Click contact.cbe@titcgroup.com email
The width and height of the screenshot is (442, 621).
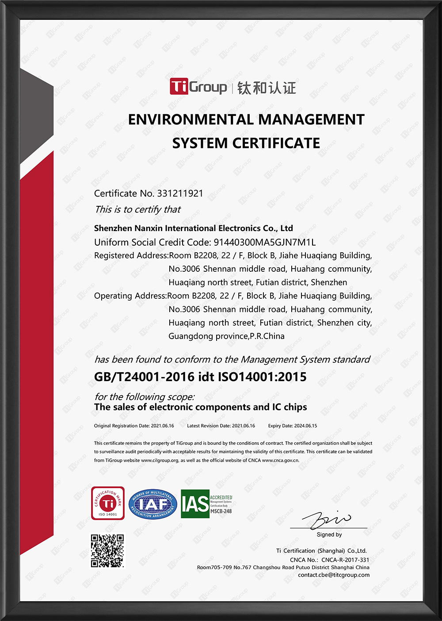coord(334,575)
